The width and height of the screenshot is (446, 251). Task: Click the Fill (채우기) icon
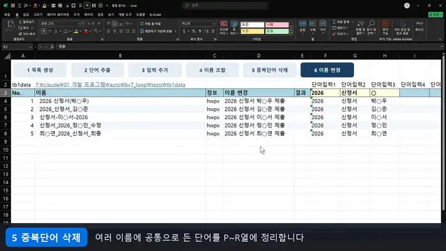[x=334, y=28]
